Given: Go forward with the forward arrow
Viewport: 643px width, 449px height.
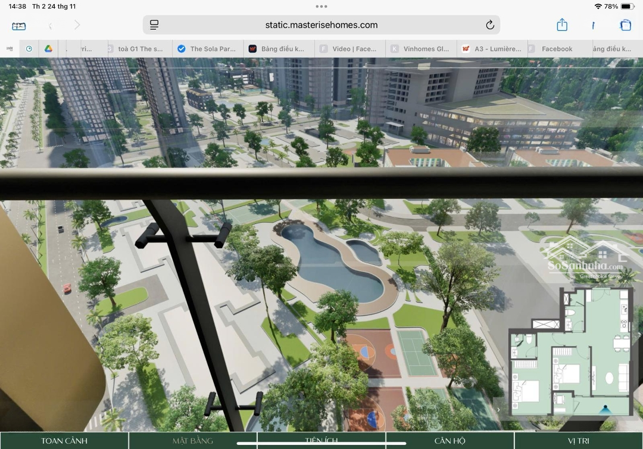Looking at the screenshot, I should pyautogui.click(x=77, y=25).
